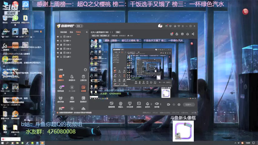Select the 文本 3 layer row
The width and height of the screenshot is (258, 145).
tap(72, 49)
